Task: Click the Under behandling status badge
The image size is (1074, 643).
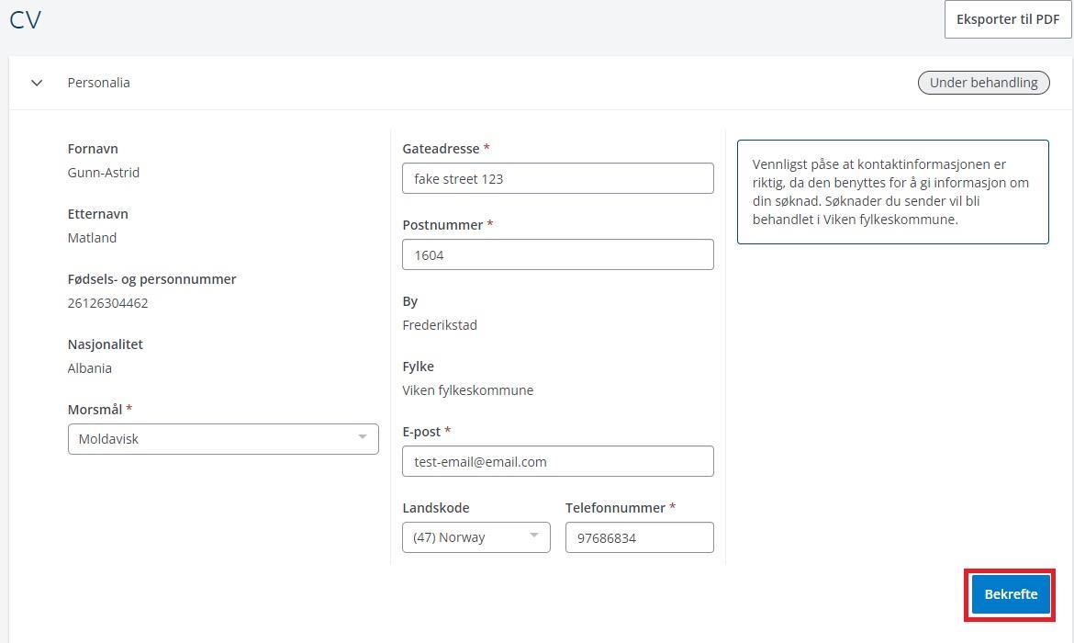Action: pos(983,83)
